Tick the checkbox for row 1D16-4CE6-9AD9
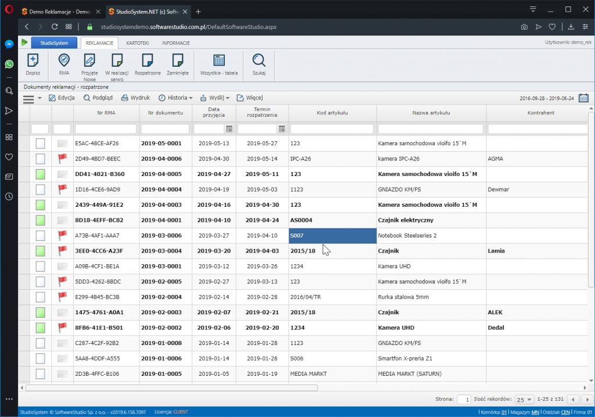 [x=40, y=189]
